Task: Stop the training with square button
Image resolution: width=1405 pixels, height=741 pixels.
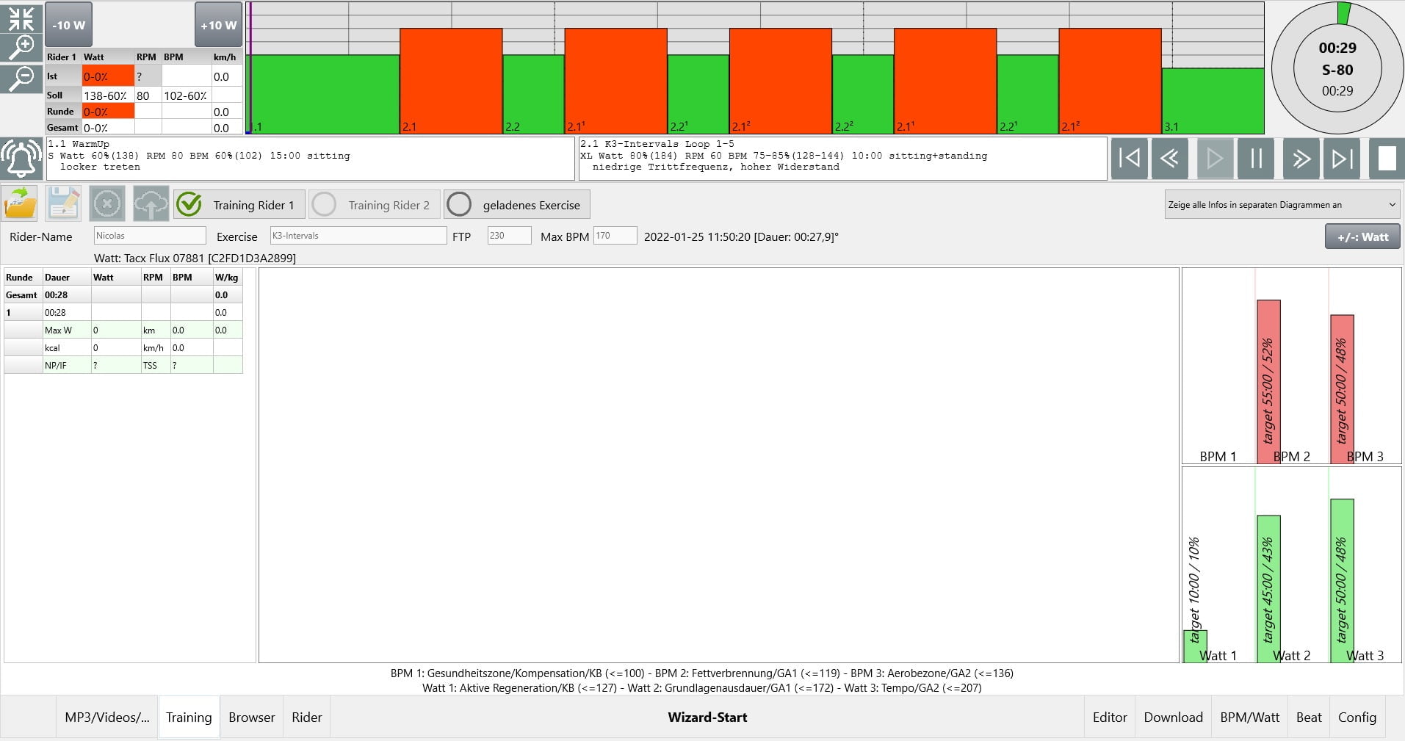Action: pos(1387,159)
